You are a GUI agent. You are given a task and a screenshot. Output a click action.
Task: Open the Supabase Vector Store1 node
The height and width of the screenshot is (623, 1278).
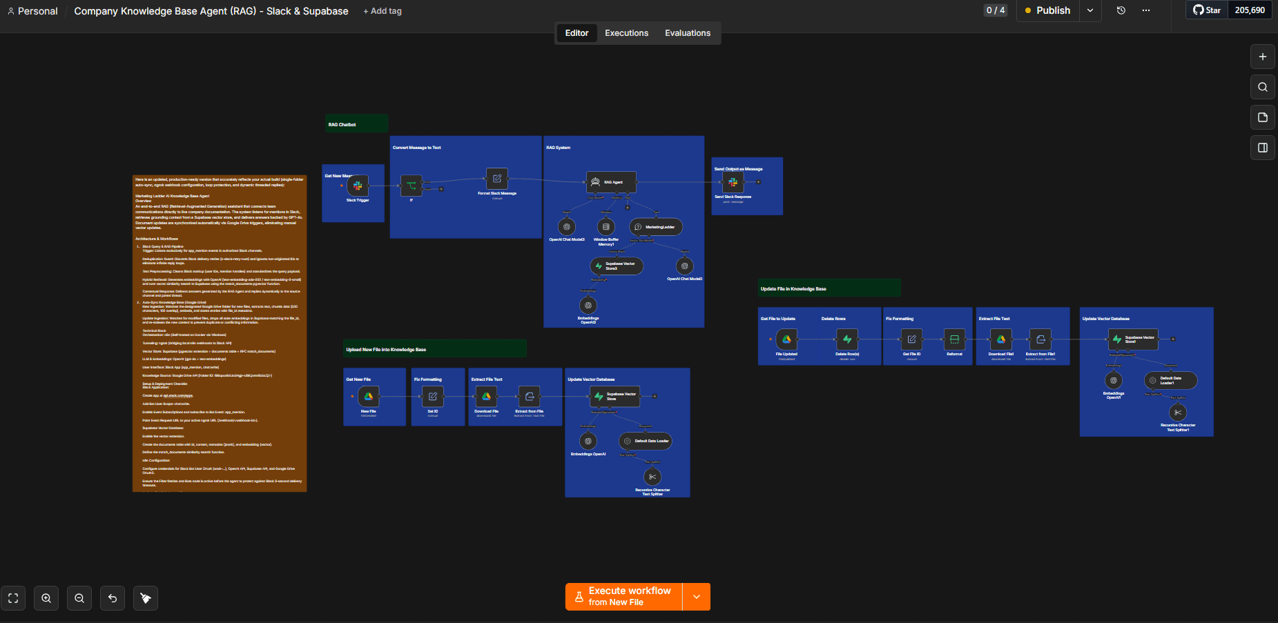pyautogui.click(x=1134, y=339)
